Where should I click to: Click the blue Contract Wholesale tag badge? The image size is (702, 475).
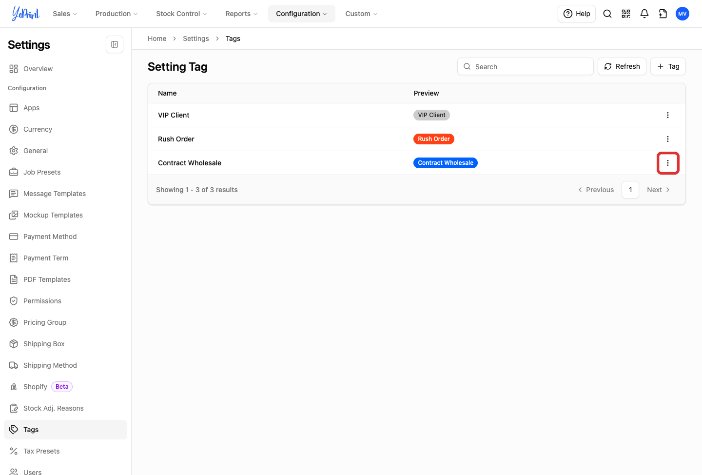[x=446, y=163]
